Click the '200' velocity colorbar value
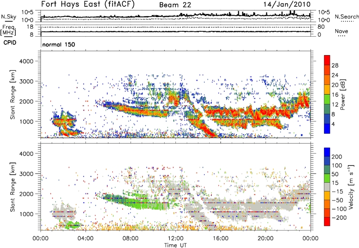Screen dimensions: 359x248 [337, 157]
